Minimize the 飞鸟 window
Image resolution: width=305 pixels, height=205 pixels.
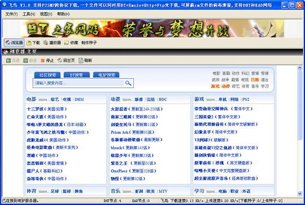pyautogui.click(x=285, y=5)
